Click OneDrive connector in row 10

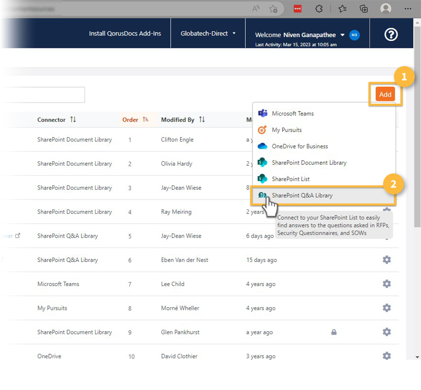tap(49, 356)
